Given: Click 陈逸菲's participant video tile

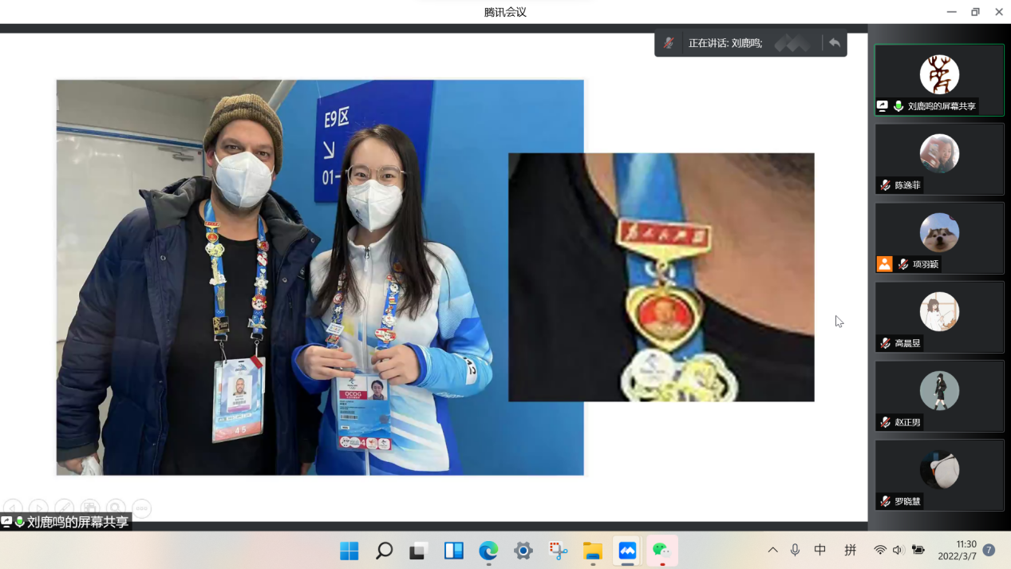Looking at the screenshot, I should (939, 157).
